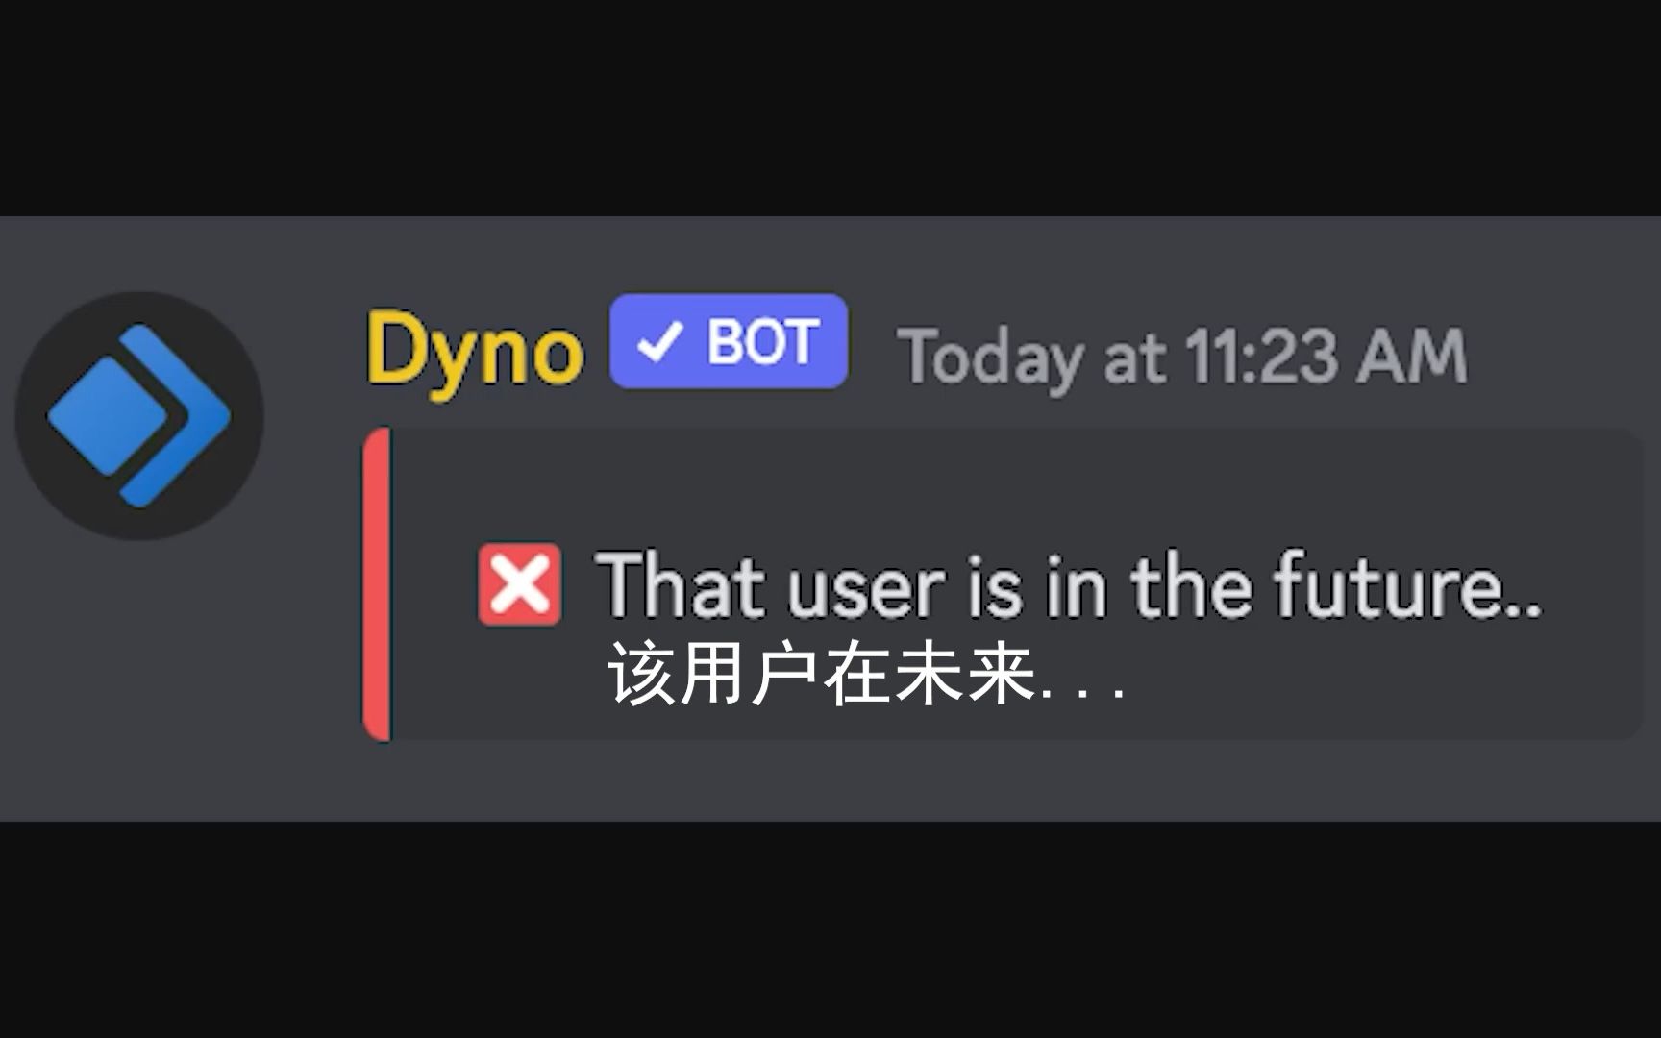Click the red X emoji in embed
The width and height of the screenshot is (1661, 1038).
[519, 584]
